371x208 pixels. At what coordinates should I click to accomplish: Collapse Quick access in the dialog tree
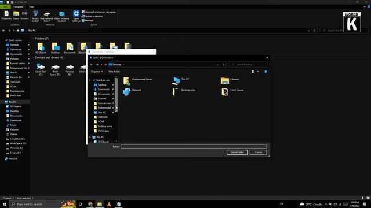(90, 80)
